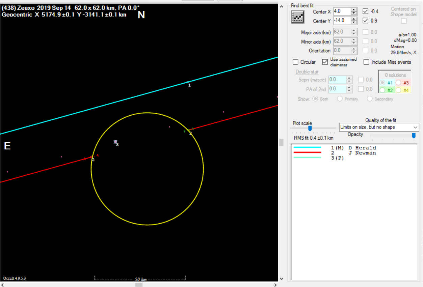Viewport: 423px width, 287px height.
Task: Click the RMS fit 0.4 ±0.1 km text
Action: click(x=314, y=138)
